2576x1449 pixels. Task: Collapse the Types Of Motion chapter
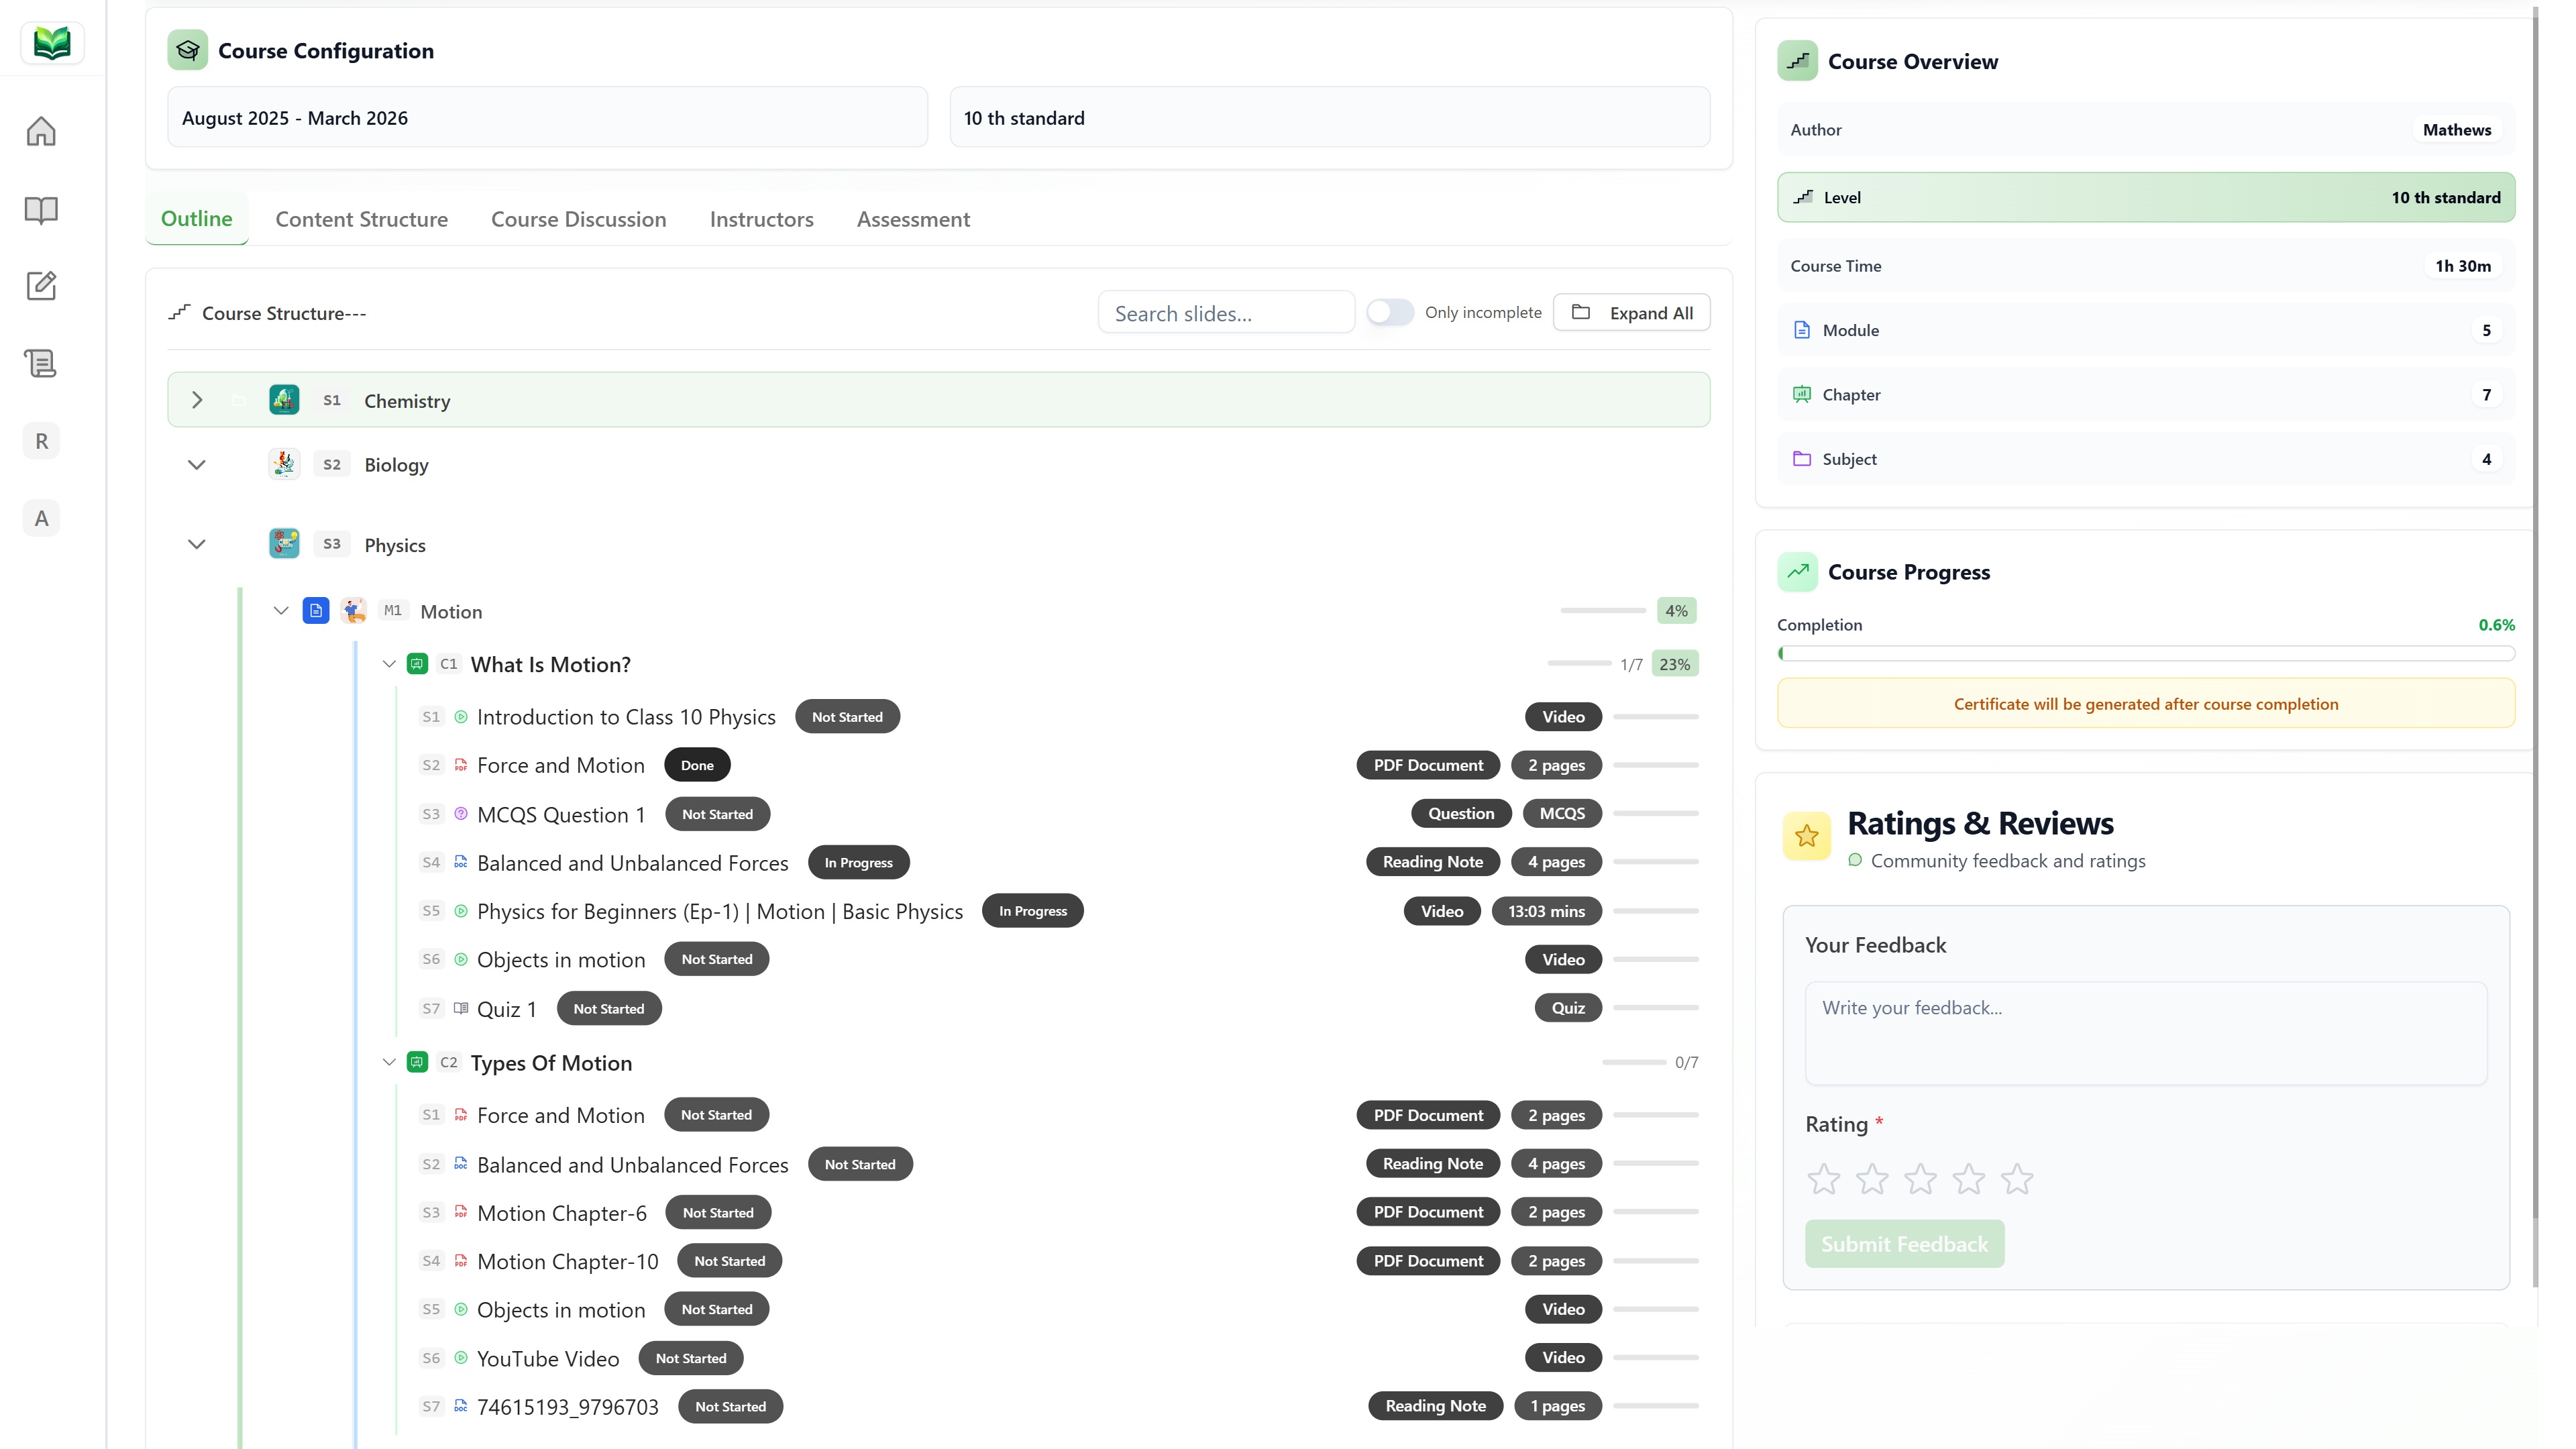click(389, 1063)
